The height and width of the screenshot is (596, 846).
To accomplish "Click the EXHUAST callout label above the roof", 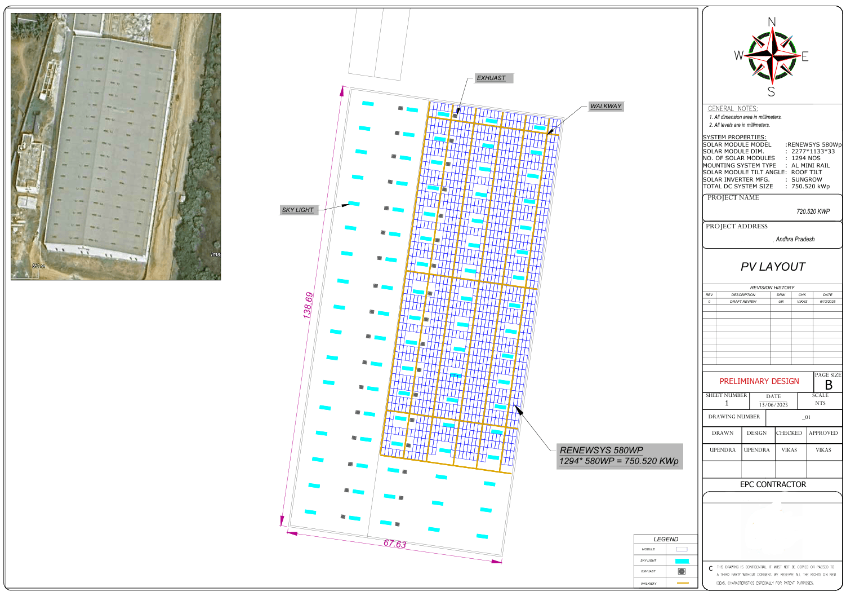I will [493, 78].
